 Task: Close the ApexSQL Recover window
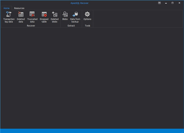click(x=179, y=3)
